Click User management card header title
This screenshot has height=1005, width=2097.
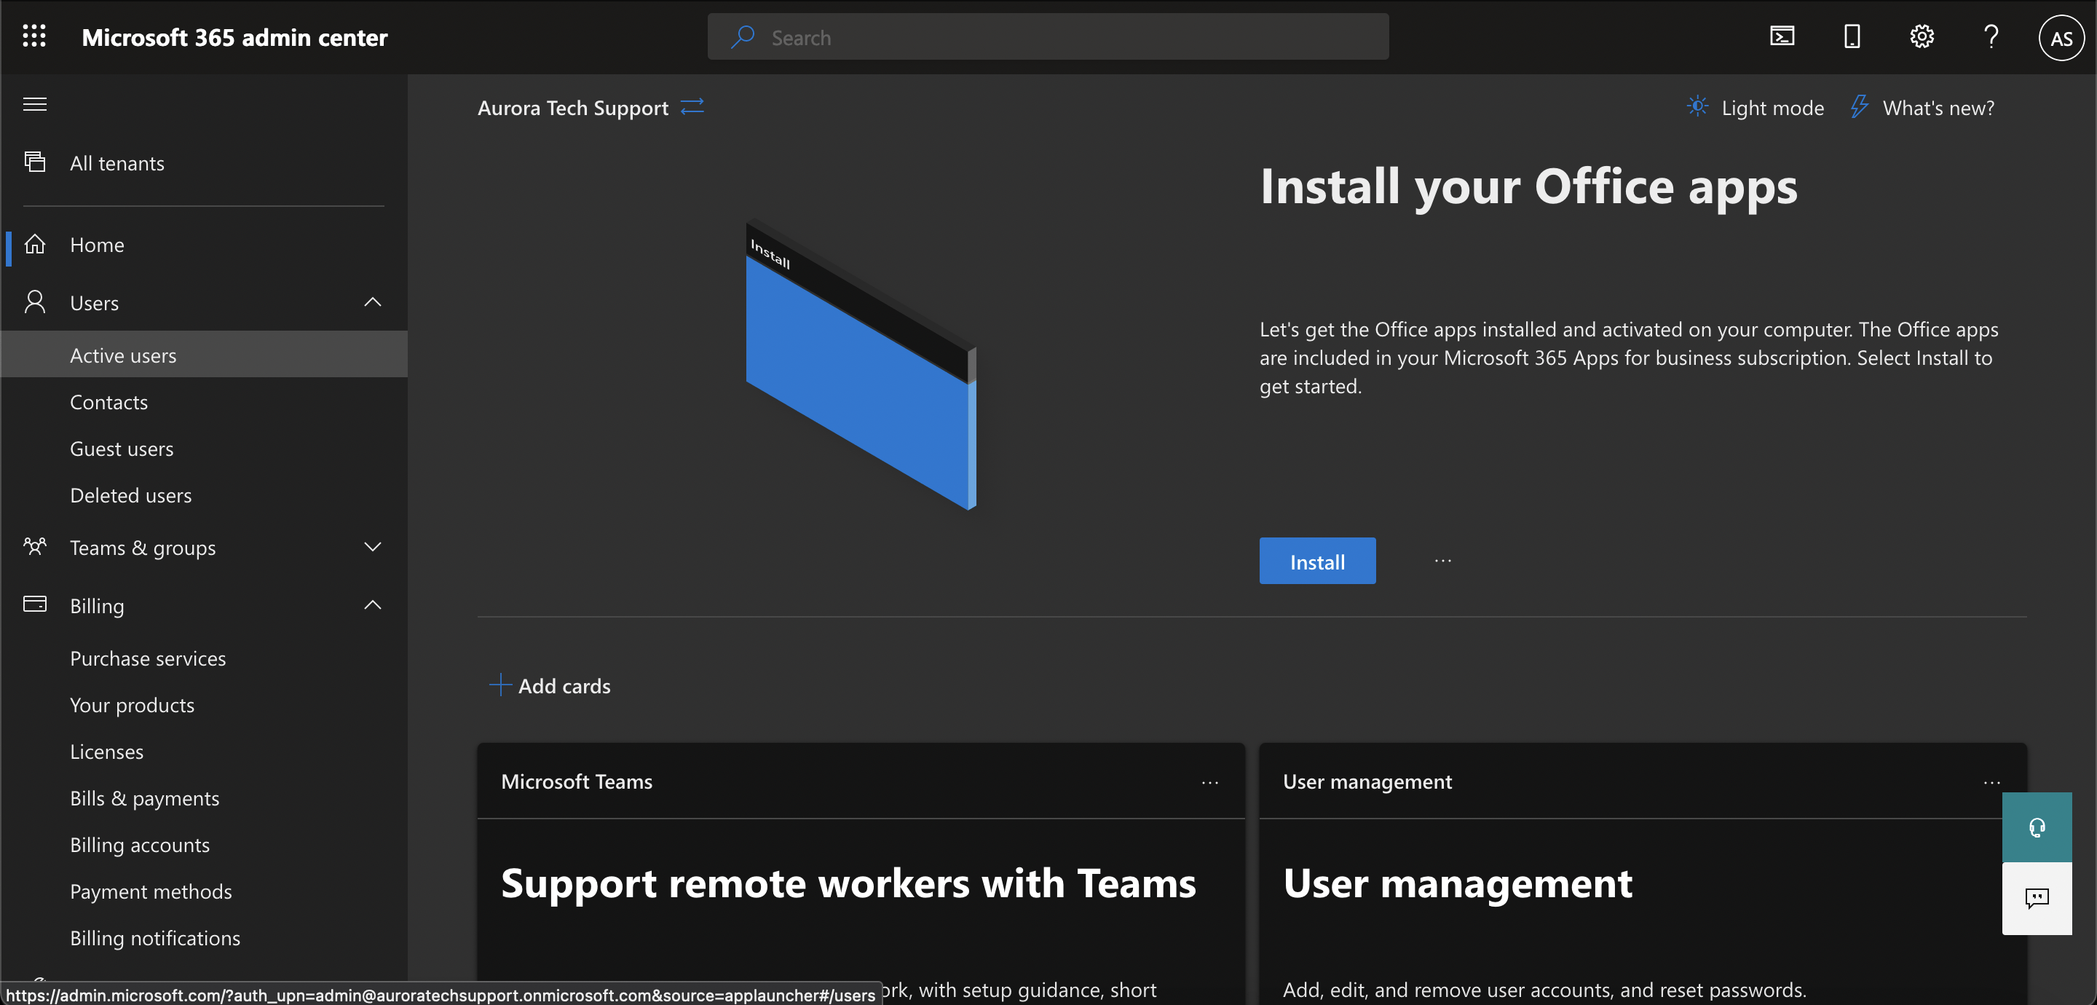pyautogui.click(x=1367, y=781)
